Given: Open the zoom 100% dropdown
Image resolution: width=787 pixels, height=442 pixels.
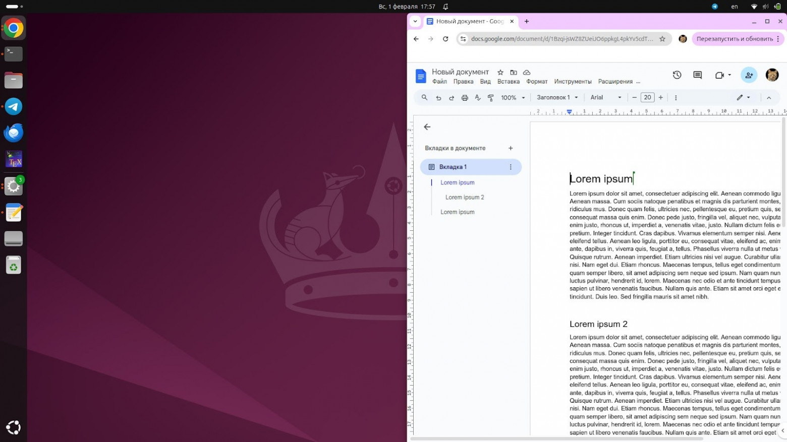Looking at the screenshot, I should (513, 98).
